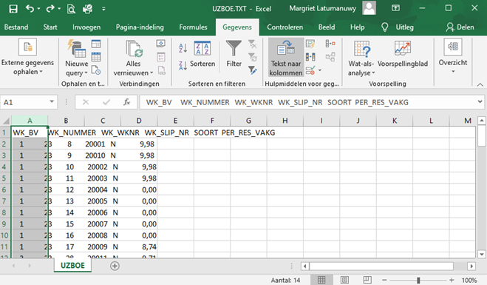487x285 pixels.
Task: Open the undo history dropdown arrow
Action: pos(39,9)
